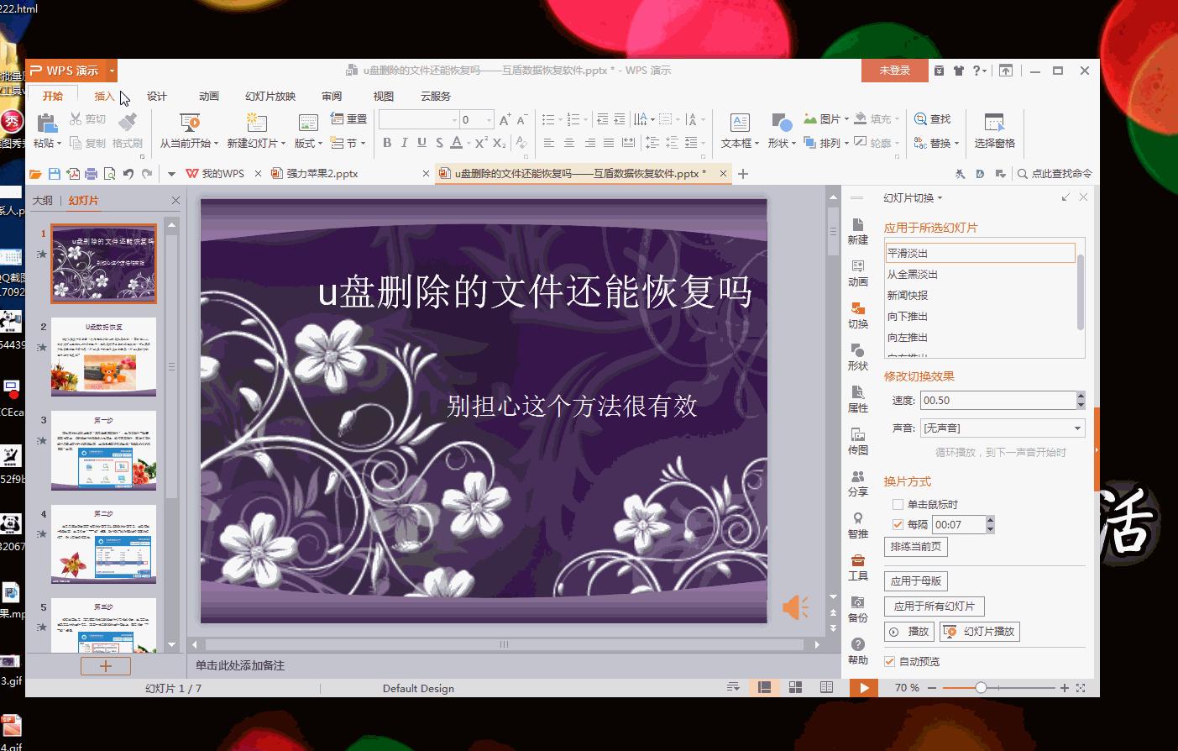This screenshot has width=1178, height=751.
Task: Uncheck the 每隔 auto-advance timing checkbox
Action: [898, 523]
